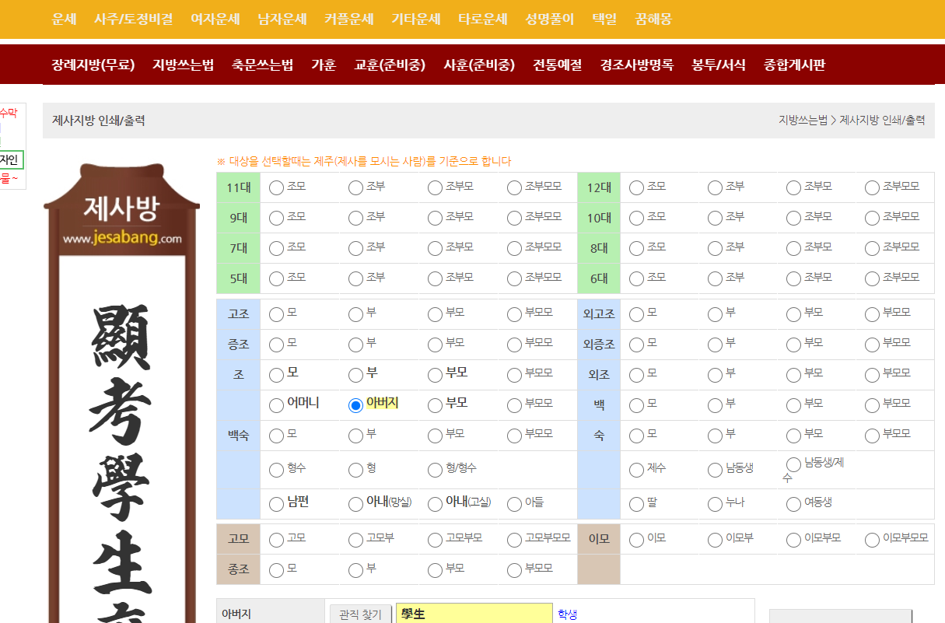Select the 아버지 radio button

coord(355,405)
